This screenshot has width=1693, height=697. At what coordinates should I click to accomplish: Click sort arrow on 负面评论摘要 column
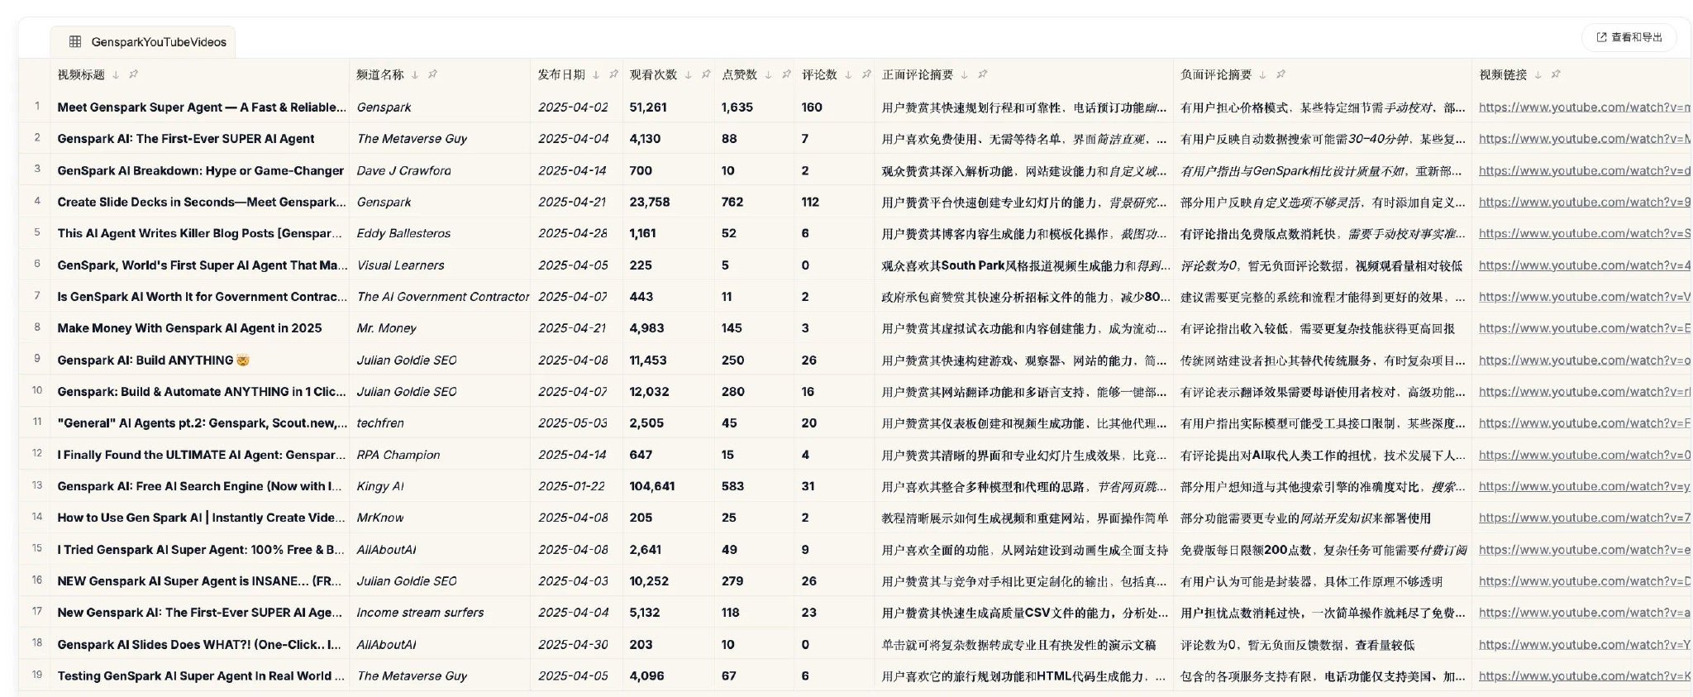tap(1262, 74)
